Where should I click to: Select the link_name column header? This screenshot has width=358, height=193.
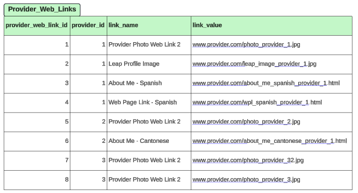point(149,25)
